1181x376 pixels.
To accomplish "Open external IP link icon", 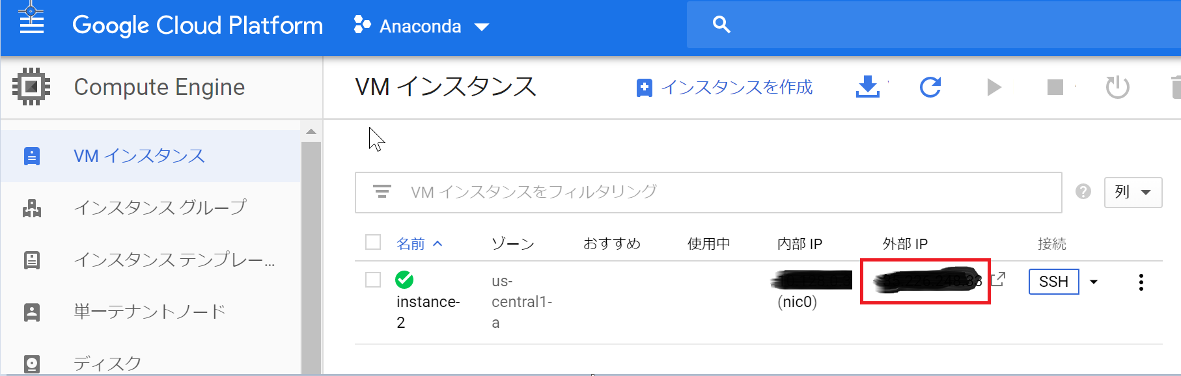I will 998,279.
